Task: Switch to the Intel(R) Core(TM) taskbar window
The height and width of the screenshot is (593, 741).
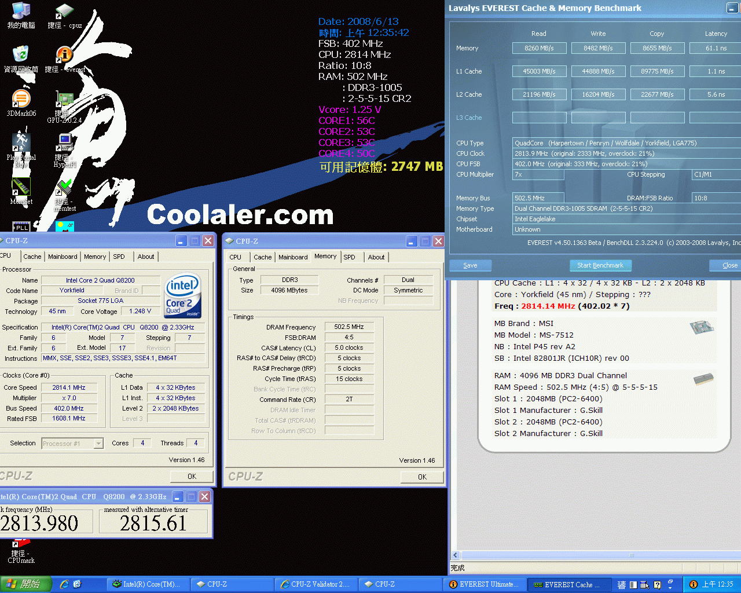Action: [147, 584]
